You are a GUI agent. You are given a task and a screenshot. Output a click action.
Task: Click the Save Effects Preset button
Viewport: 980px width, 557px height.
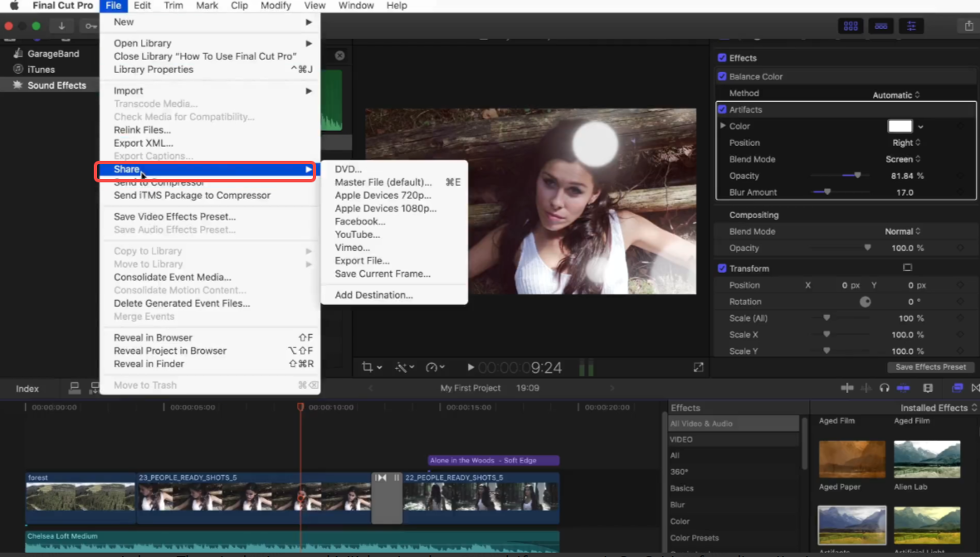931,366
